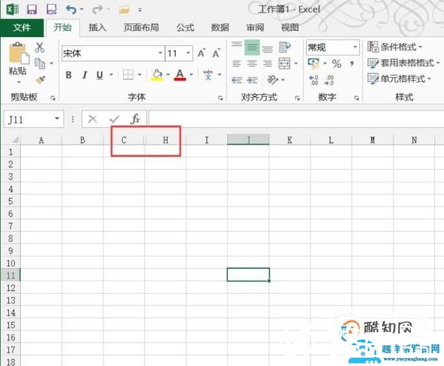Click the Increase Indent icon
This screenshot has width=444, height=366.
point(252,81)
